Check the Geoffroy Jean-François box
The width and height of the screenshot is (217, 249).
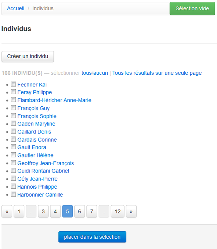14,163
